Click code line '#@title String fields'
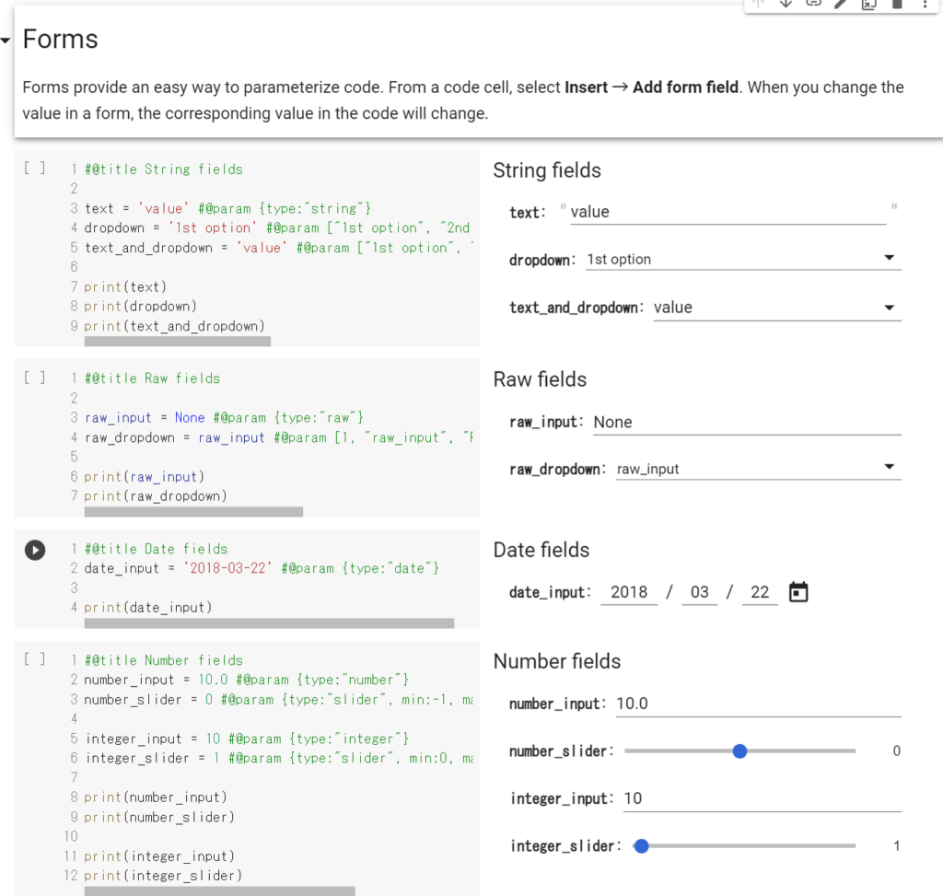The image size is (943, 896). coord(164,169)
